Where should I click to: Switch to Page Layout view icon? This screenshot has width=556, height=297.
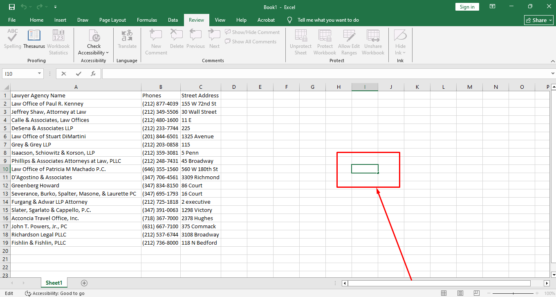tap(460, 293)
